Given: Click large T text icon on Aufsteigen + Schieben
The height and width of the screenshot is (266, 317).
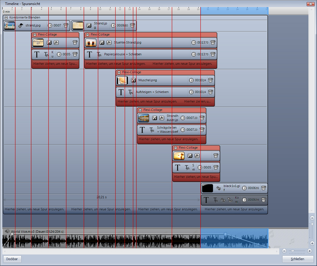Looking at the screenshot, I should coord(121,92).
